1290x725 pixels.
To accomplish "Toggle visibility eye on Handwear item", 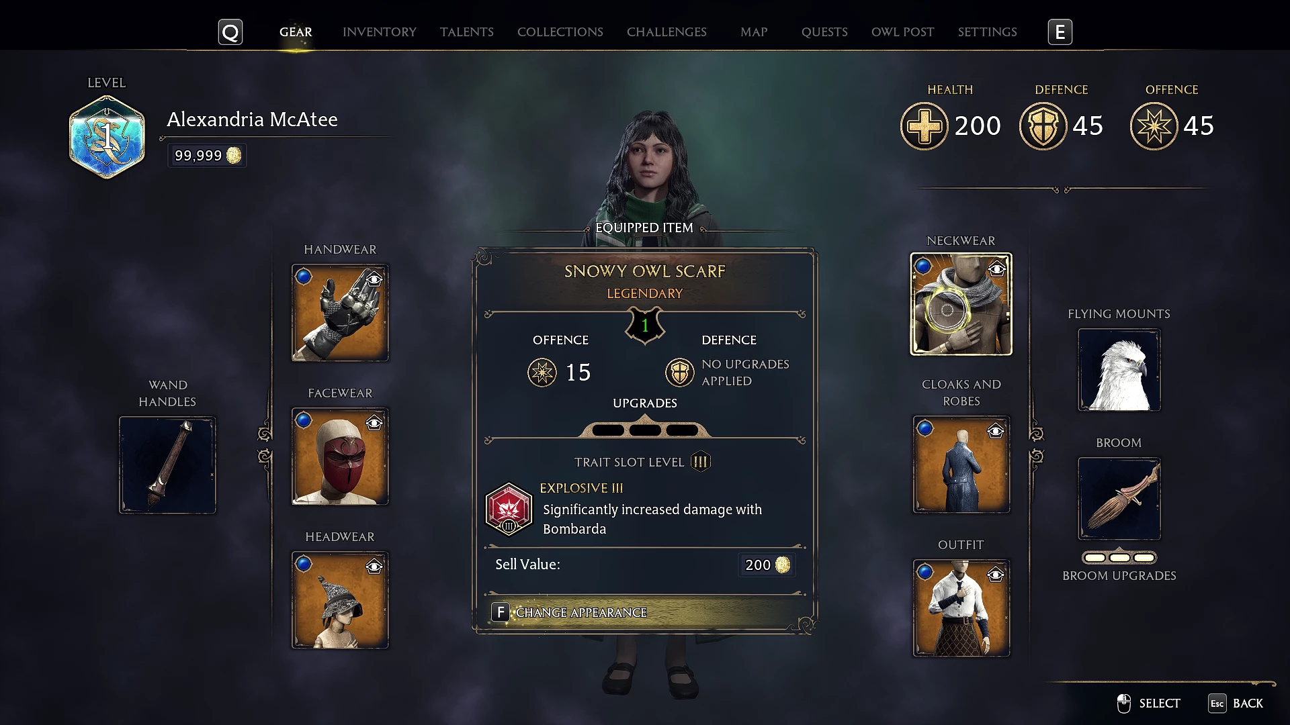I will coord(374,279).
